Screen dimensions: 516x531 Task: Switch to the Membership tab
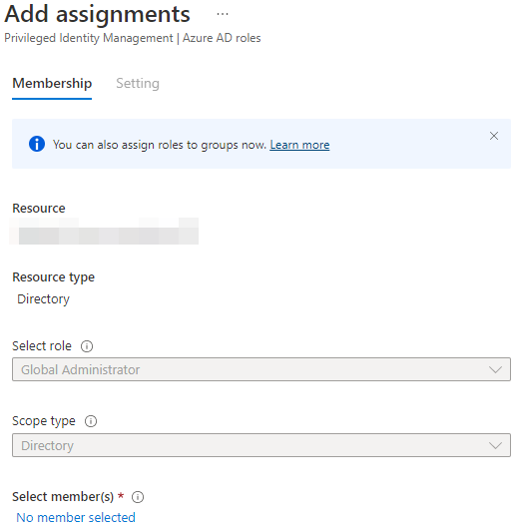click(x=52, y=84)
